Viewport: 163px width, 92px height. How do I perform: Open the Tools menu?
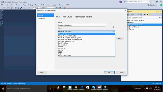tap(43, 5)
